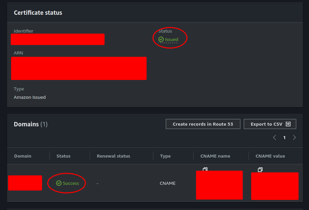Click the Domain column header

point(23,156)
